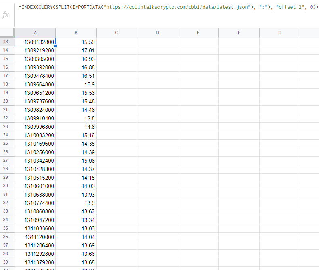Click cell containing 1310947200
Screen dimensions: 319x270
(35, 220)
